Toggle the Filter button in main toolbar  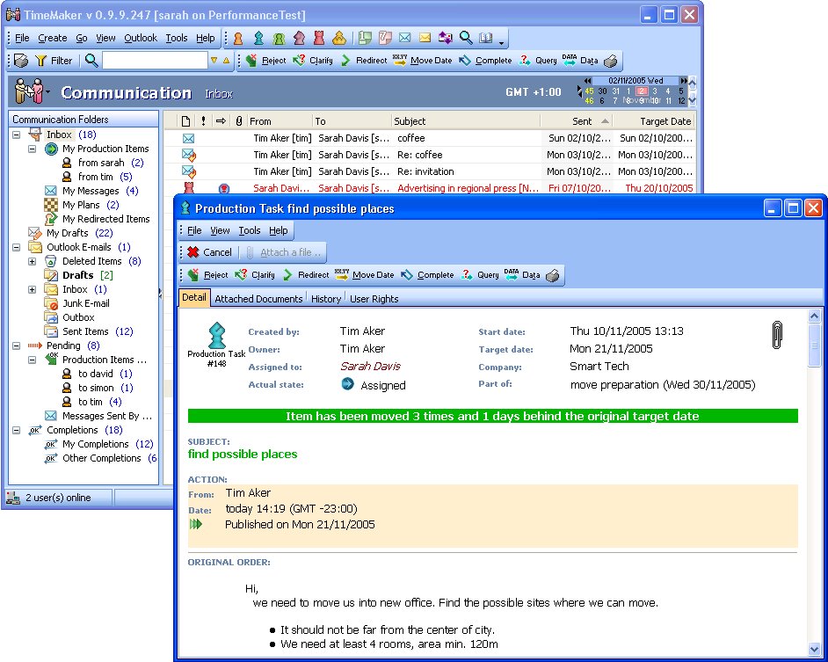coord(54,61)
